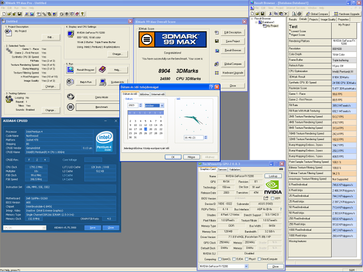Click Open folder icon in 3DMark toolbar
This screenshot has height=272, width=363.
(x=9, y=14)
